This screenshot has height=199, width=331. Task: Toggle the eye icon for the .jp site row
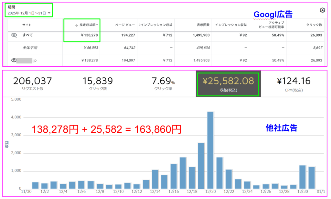(14, 60)
